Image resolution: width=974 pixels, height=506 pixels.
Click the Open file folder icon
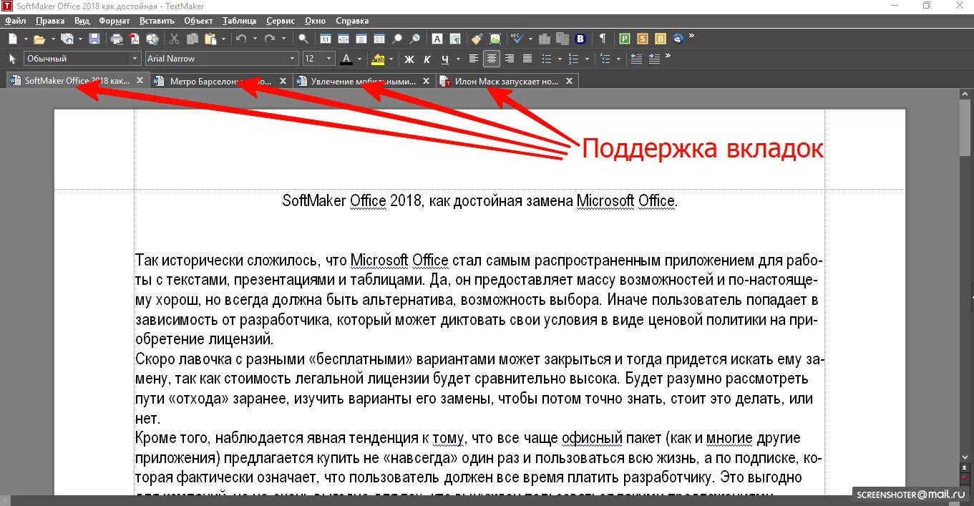[39, 39]
